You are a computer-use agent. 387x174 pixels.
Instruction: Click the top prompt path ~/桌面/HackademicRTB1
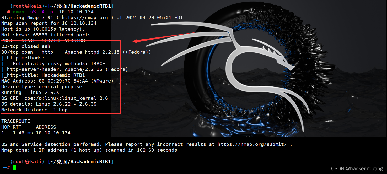(81, 6)
